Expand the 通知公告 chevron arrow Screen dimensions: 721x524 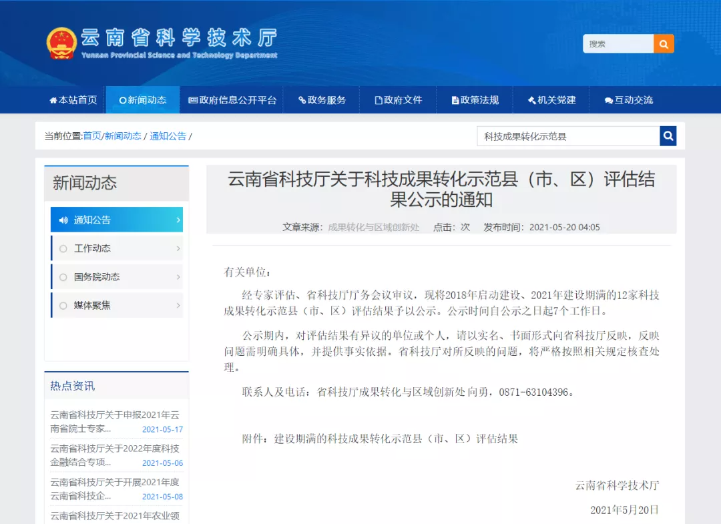coord(178,220)
